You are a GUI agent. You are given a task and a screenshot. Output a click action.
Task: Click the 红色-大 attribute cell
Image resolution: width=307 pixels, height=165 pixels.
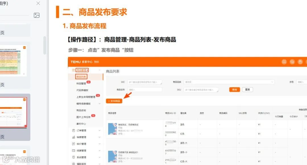click(184, 162)
